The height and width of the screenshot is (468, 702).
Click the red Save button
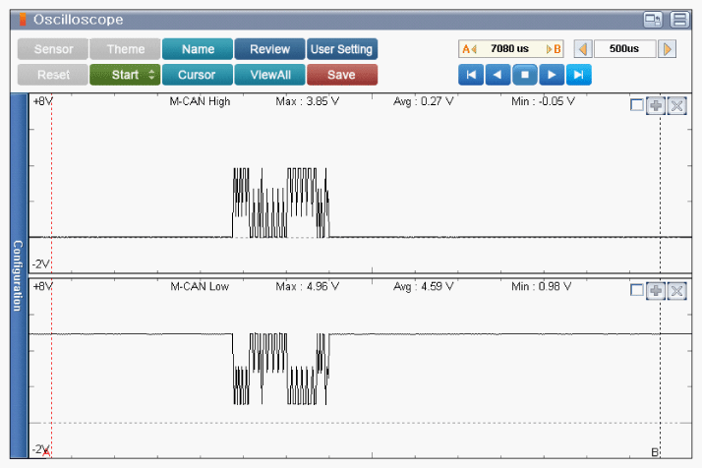click(341, 75)
